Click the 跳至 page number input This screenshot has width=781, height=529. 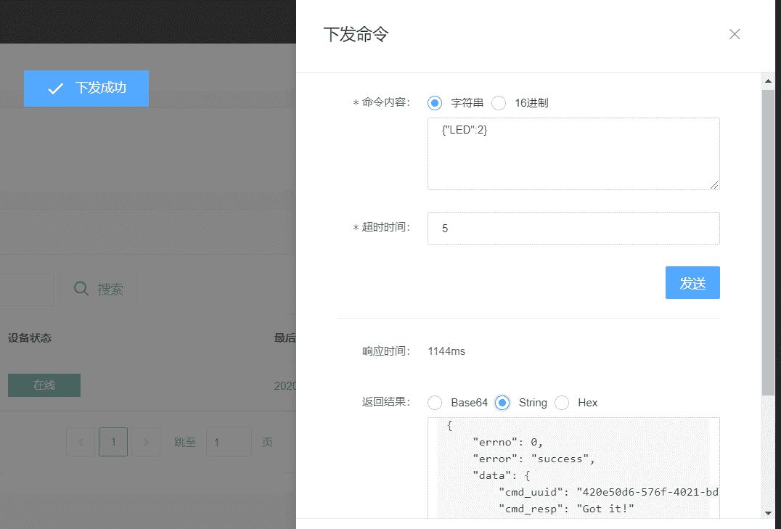tap(229, 442)
